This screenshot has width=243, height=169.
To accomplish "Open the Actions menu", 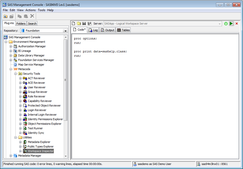I will coord(31,10).
